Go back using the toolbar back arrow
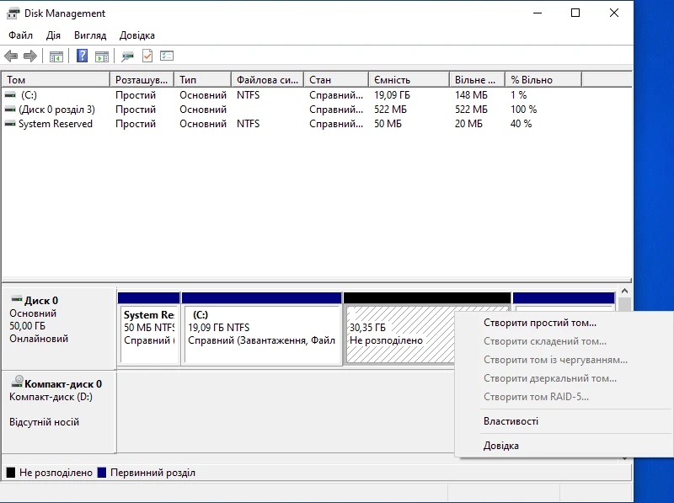Screen dimensions: 674x503 point(11,56)
